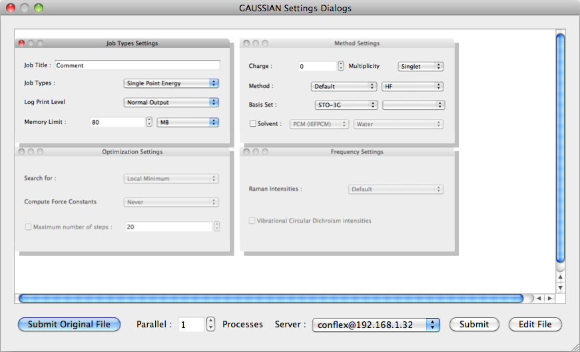Zoom the GAUSSIAN Settings Dialogs window
This screenshot has width=580, height=352.
coord(39,8)
